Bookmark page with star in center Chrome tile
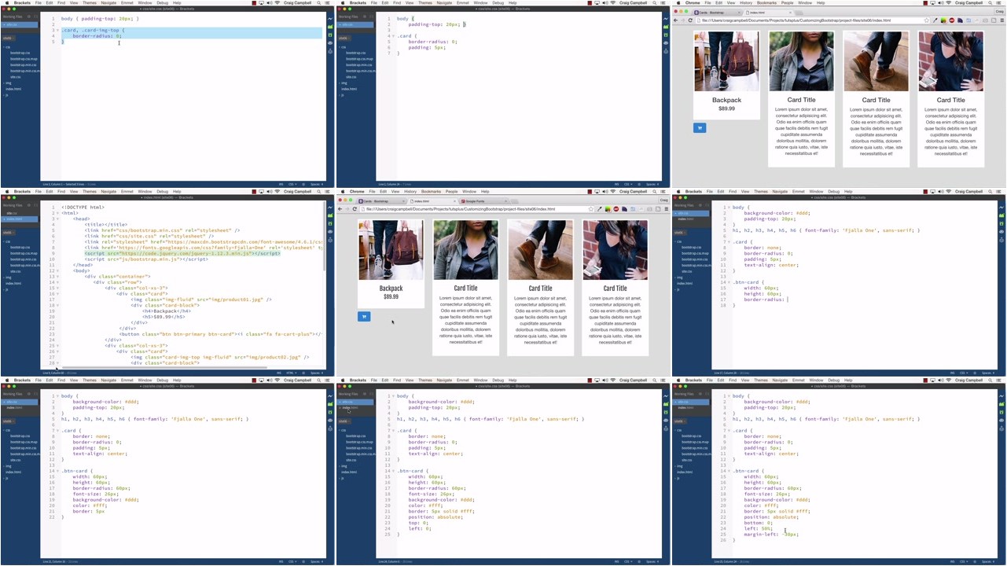 (x=590, y=209)
